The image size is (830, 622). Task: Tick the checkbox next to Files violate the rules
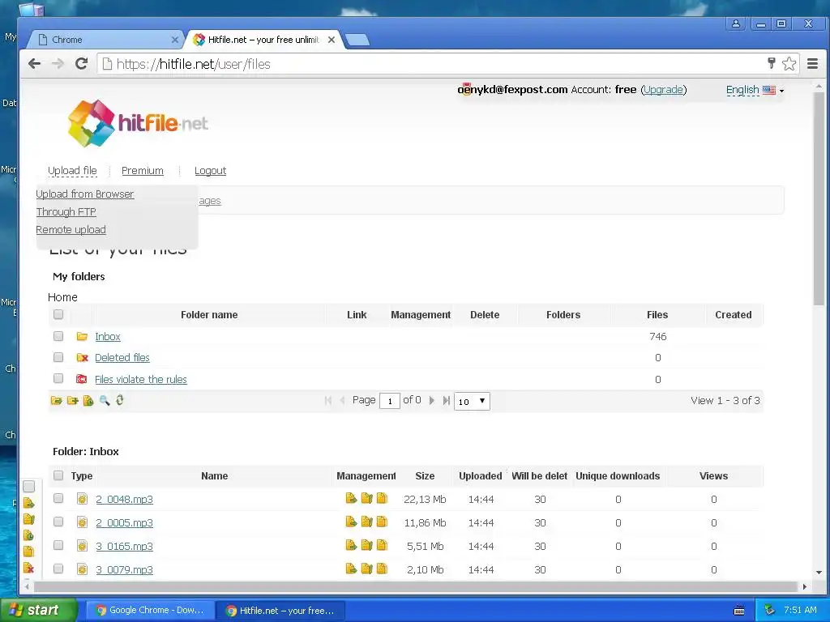pyautogui.click(x=58, y=378)
